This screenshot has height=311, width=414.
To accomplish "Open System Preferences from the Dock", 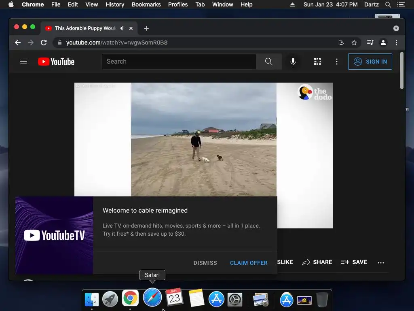I will pos(235,300).
